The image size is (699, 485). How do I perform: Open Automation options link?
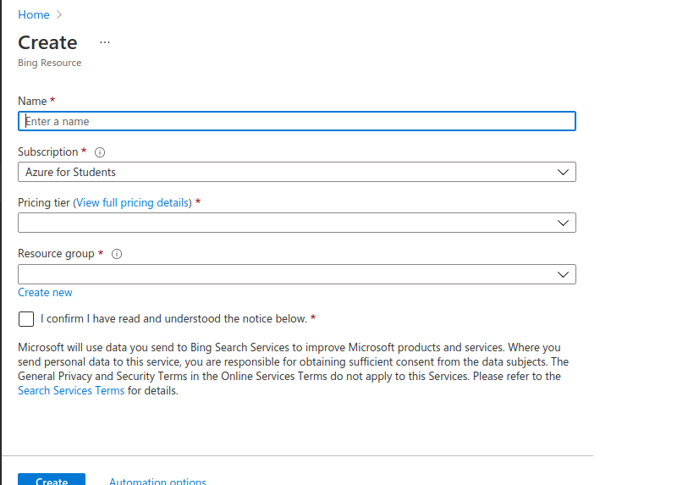pos(157,481)
